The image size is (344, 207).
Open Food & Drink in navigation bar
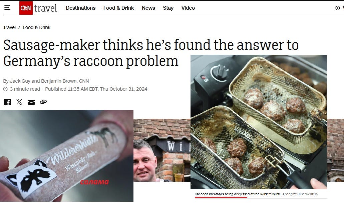[118, 8]
